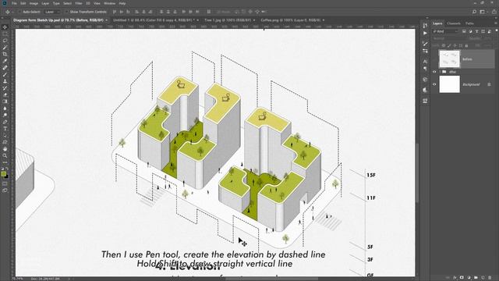499x281 pixels.
Task: Select the Blur tool
Action: coord(5,108)
